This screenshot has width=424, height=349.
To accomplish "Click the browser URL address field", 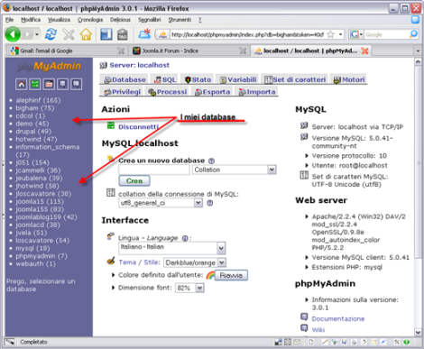I will pos(248,34).
